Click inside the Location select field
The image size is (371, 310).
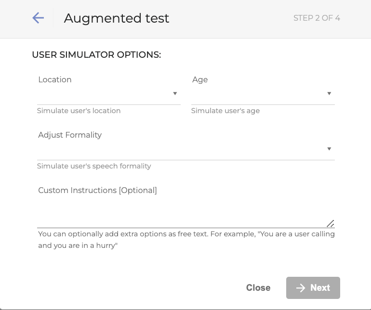(x=104, y=94)
